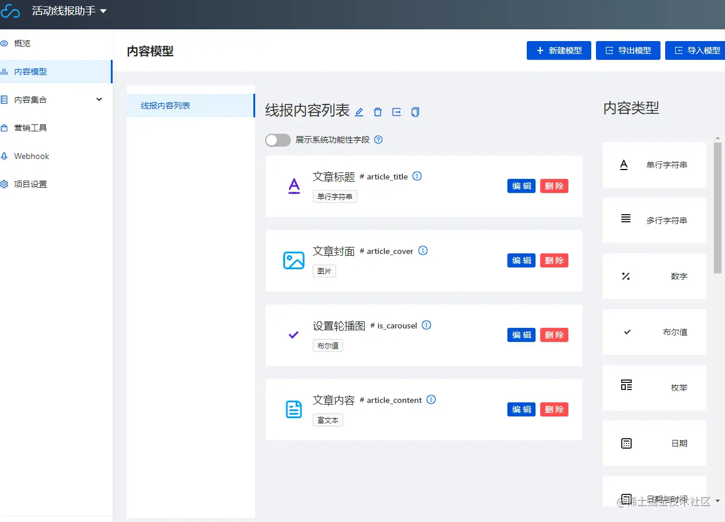Viewport: 725px width, 522px height.
Task: Click the 图片 tag under 文章封面
Action: coord(324,271)
